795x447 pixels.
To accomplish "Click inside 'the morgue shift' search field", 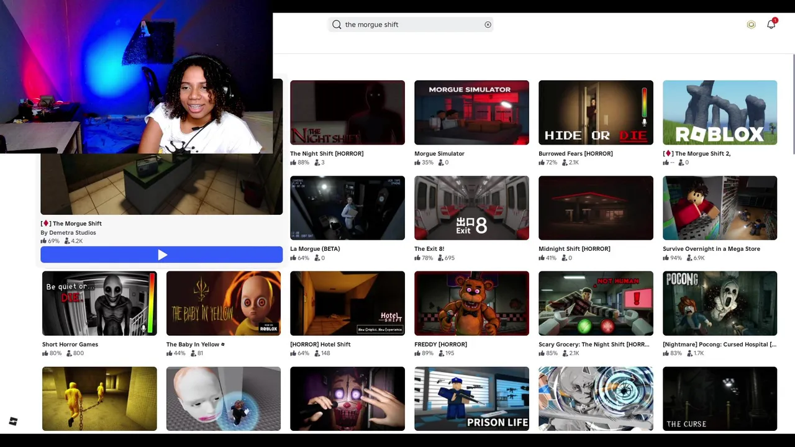I will 411,25.
